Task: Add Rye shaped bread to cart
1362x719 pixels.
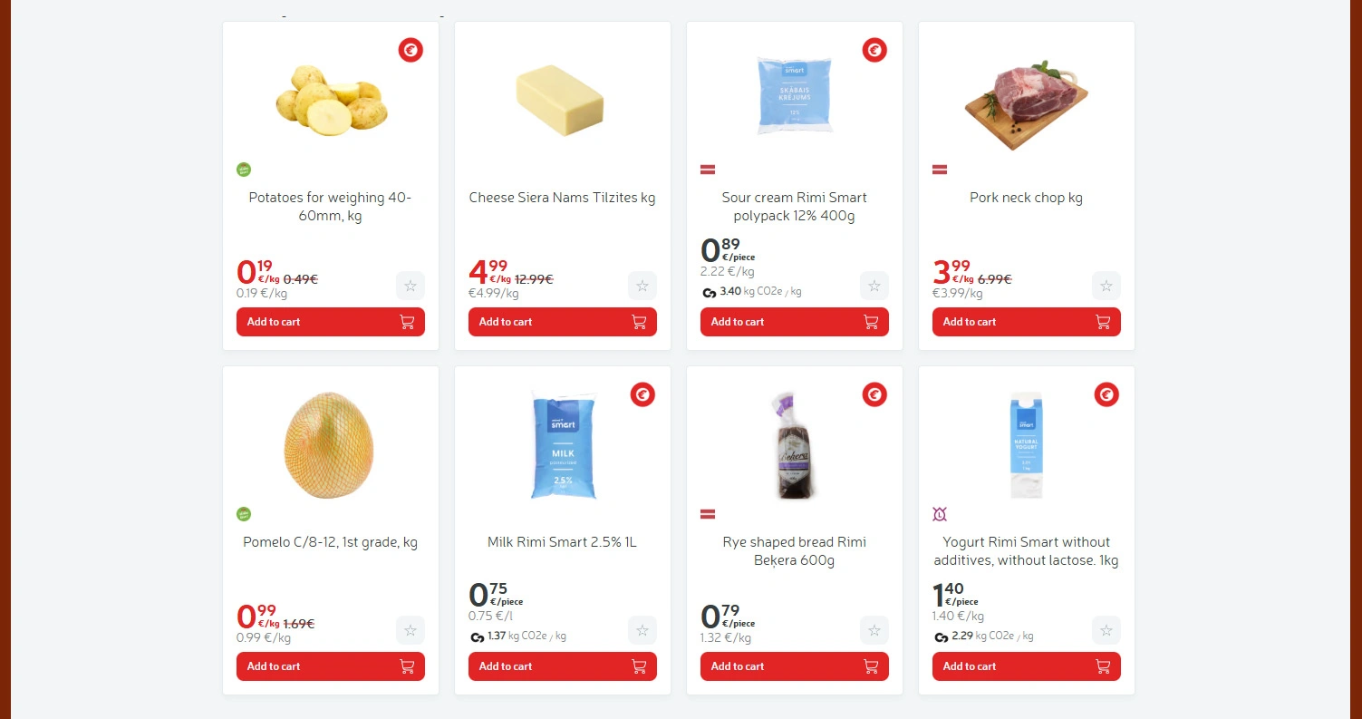Action: click(x=794, y=666)
